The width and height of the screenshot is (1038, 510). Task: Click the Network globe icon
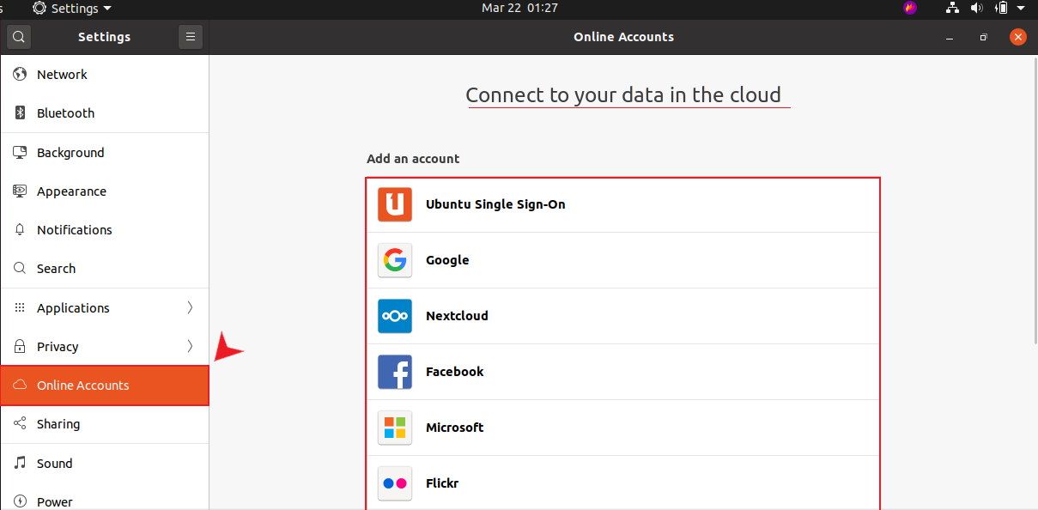pos(20,75)
